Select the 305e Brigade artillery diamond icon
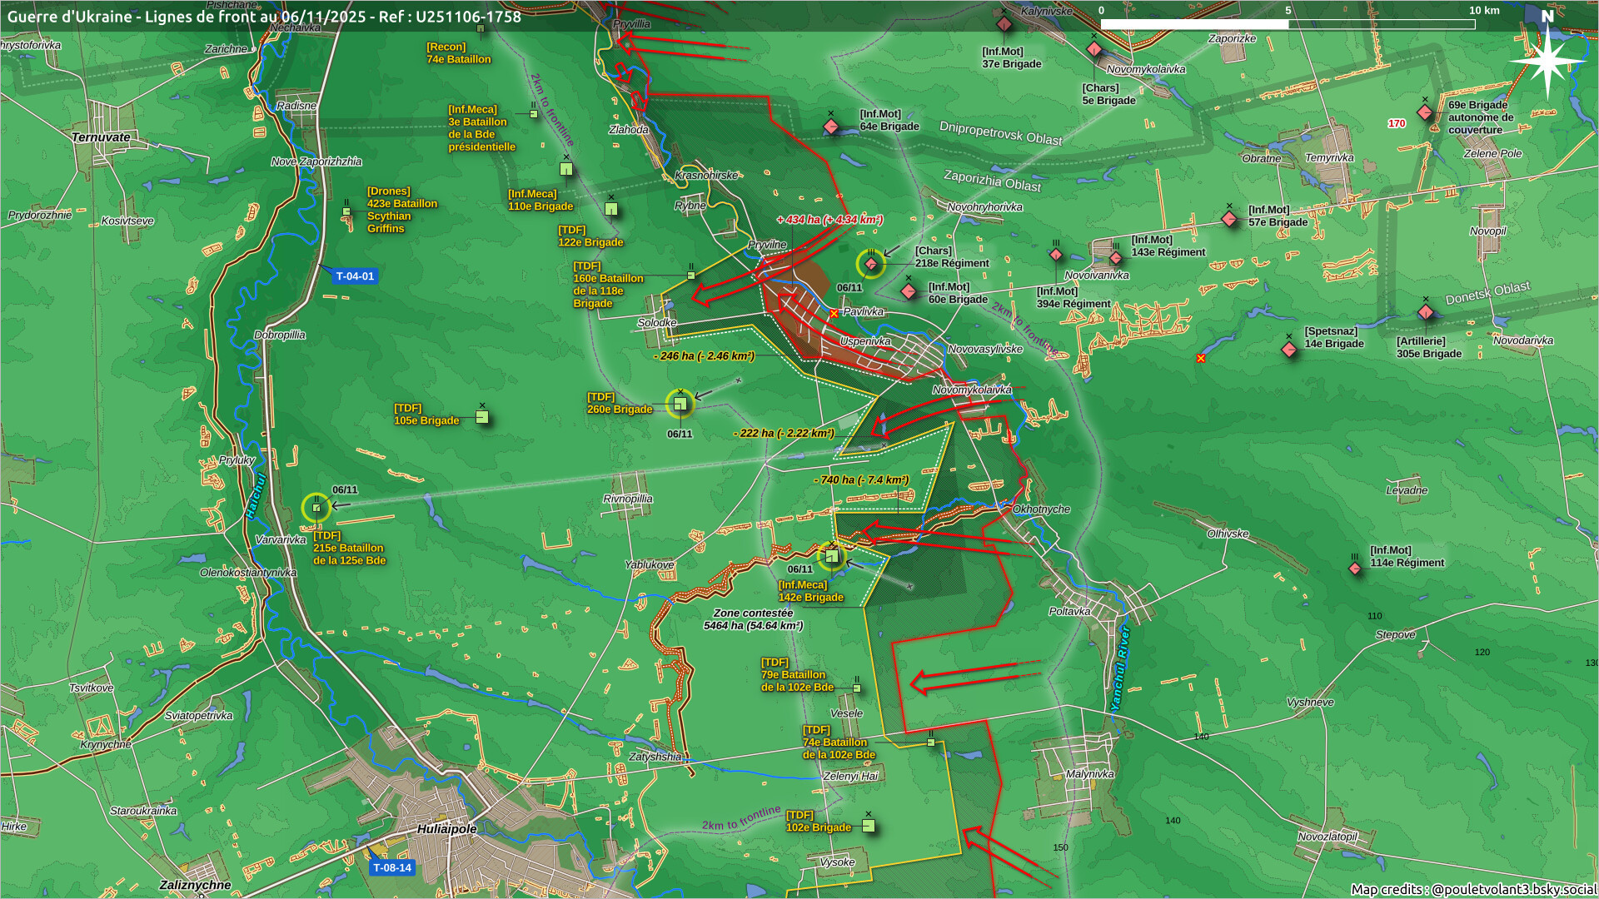1599x899 pixels. (x=1426, y=313)
